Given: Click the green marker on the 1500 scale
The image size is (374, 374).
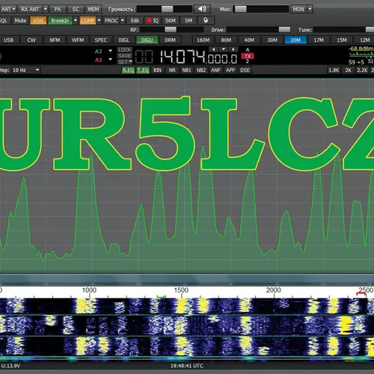Looking at the screenshot, I should (162, 296).
